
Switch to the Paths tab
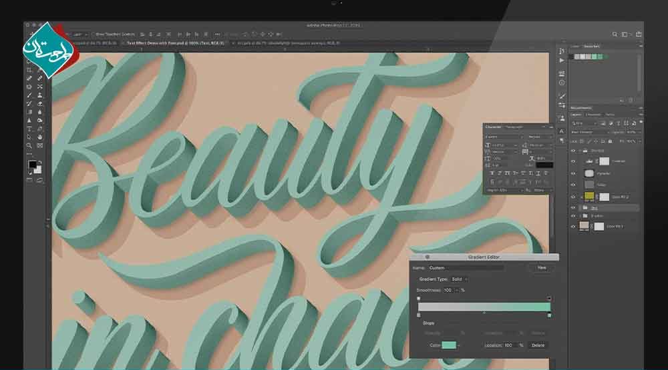point(610,115)
